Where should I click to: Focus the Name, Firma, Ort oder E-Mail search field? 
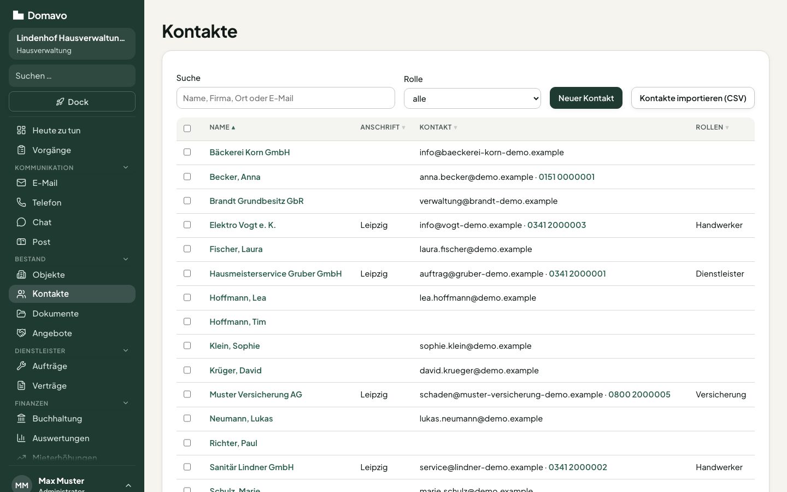point(286,98)
